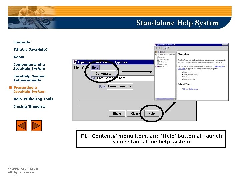
Task: Choose the Contents... menu item
Action: (x=103, y=74)
